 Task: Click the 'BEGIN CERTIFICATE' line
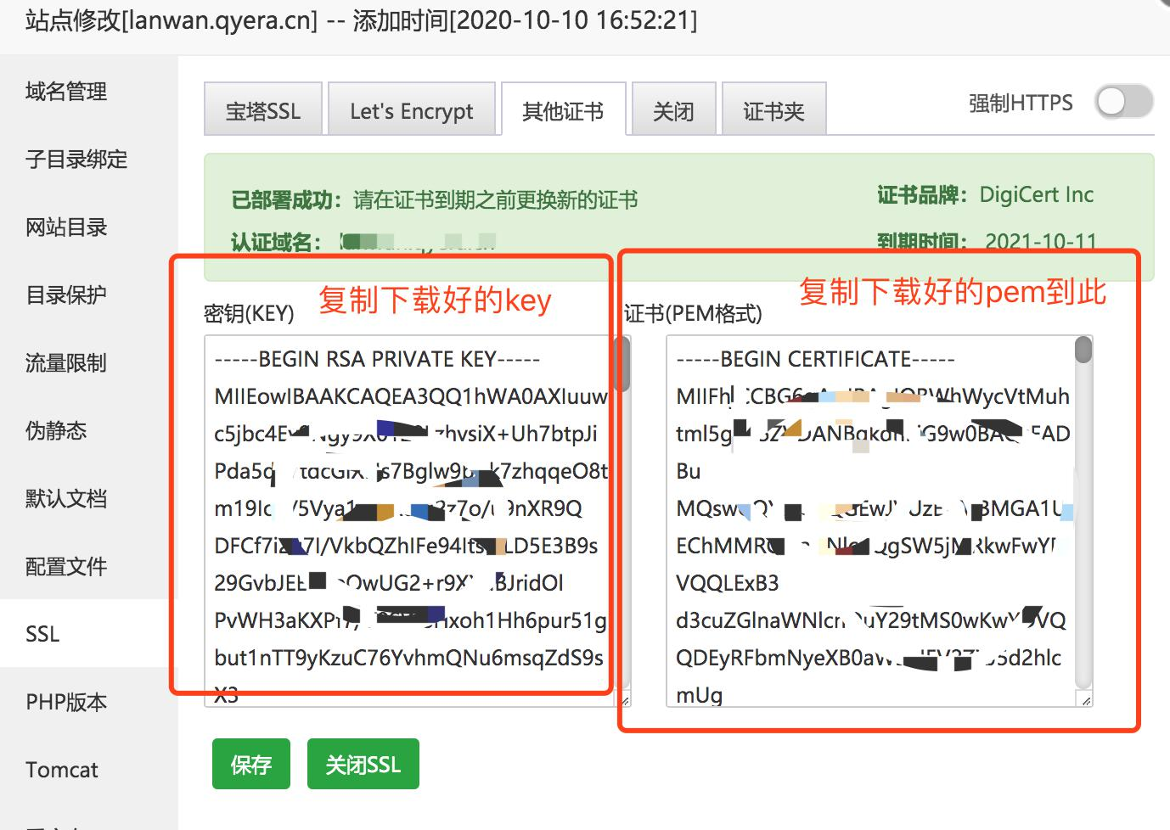coord(815,359)
